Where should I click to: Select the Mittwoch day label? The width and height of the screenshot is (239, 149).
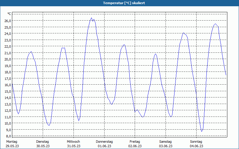point(73,142)
